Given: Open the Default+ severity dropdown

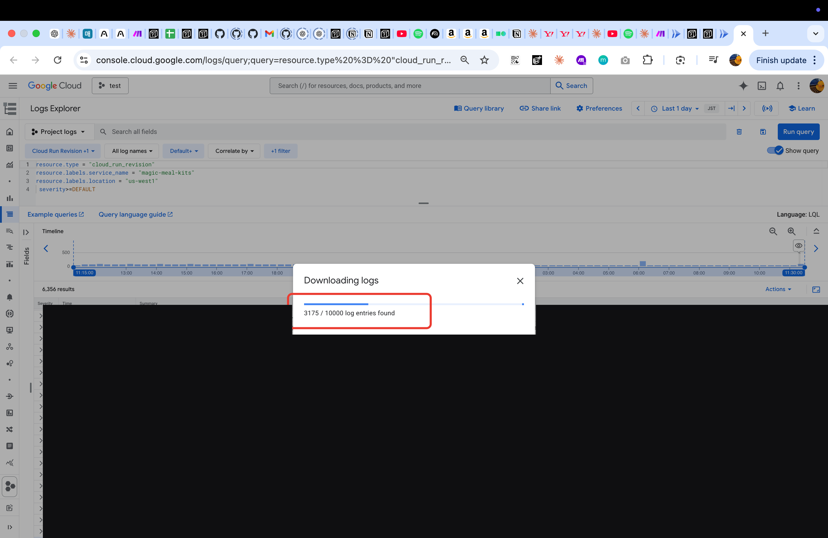Looking at the screenshot, I should pos(184,151).
